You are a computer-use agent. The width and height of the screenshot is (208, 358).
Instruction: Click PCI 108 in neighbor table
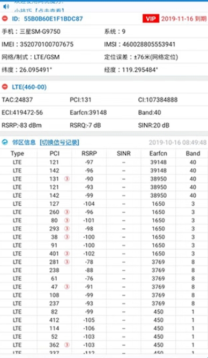coord(54,295)
